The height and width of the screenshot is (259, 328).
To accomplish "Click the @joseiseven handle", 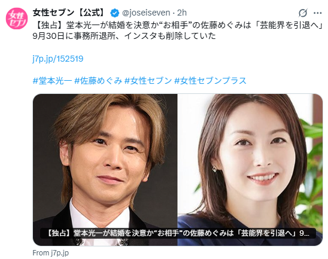I will (x=146, y=13).
